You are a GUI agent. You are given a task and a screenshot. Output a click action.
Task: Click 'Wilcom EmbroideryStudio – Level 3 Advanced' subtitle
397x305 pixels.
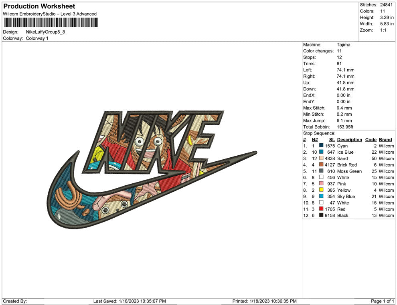[x=50, y=14]
